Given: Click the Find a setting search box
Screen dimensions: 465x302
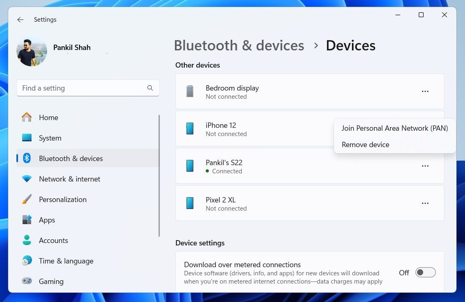Looking at the screenshot, I should [88, 88].
